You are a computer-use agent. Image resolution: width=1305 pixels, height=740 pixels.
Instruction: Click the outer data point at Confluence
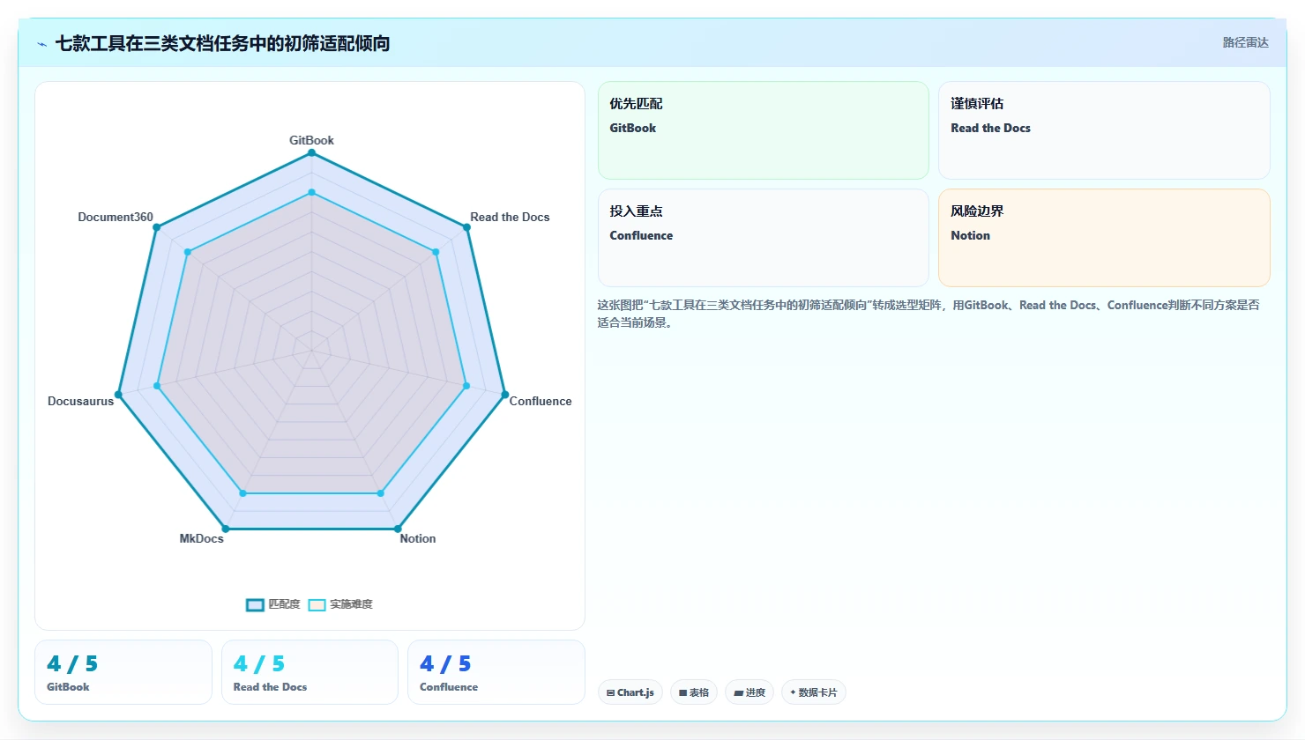(505, 395)
